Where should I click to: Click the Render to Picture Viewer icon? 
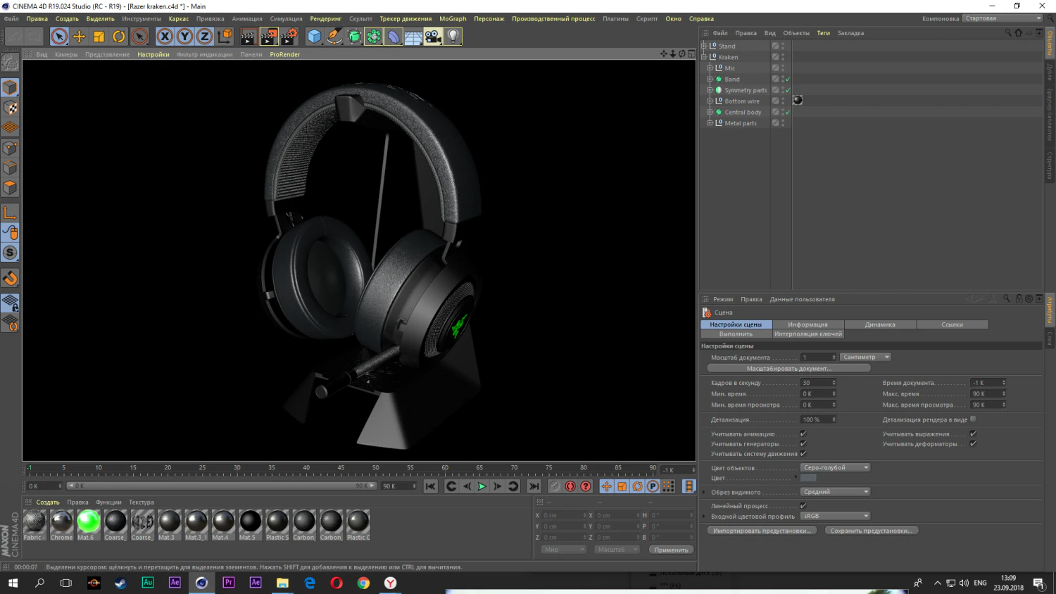pos(269,36)
